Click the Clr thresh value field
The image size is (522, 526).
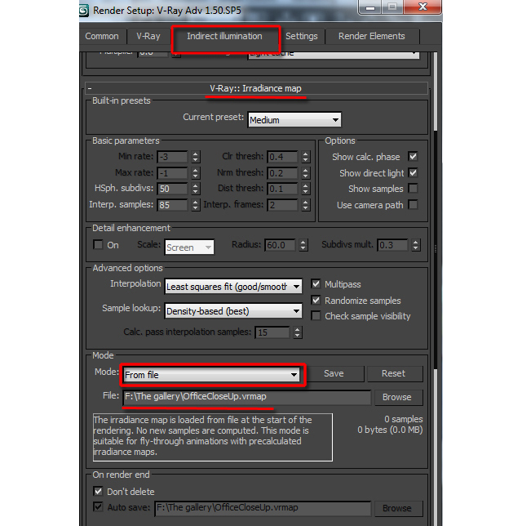click(282, 157)
